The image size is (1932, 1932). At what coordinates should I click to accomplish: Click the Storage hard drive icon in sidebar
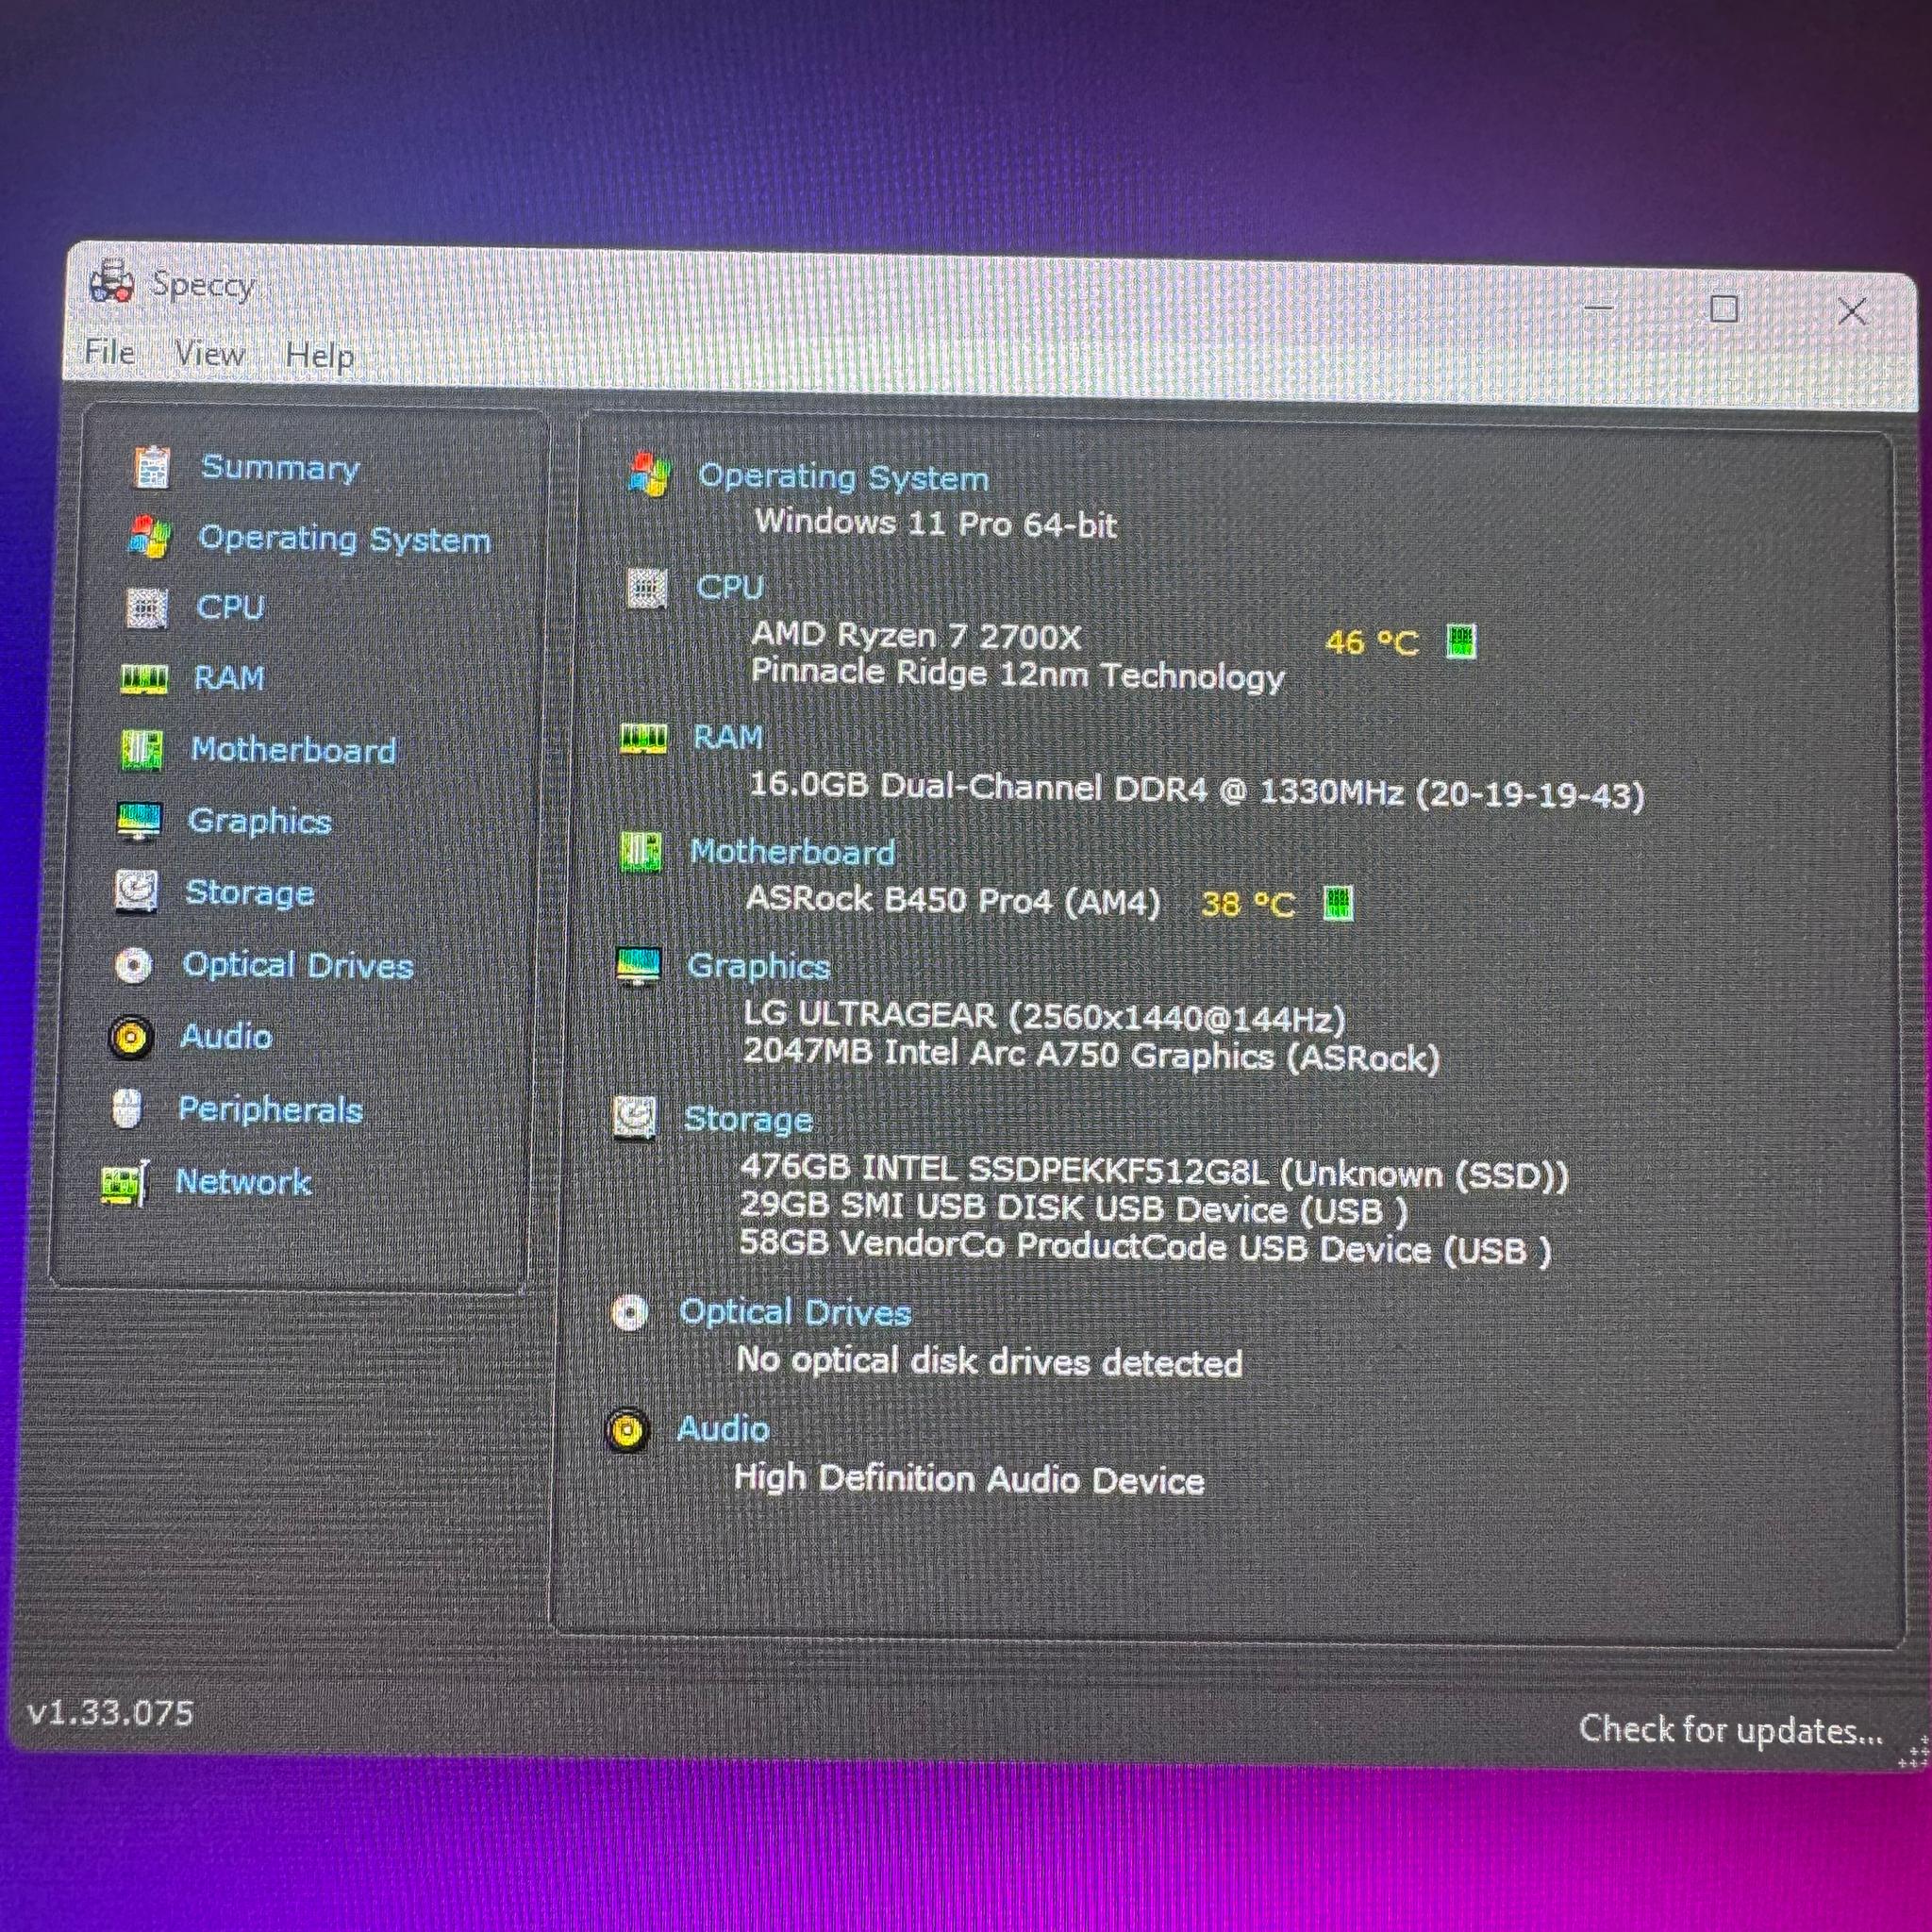136,891
